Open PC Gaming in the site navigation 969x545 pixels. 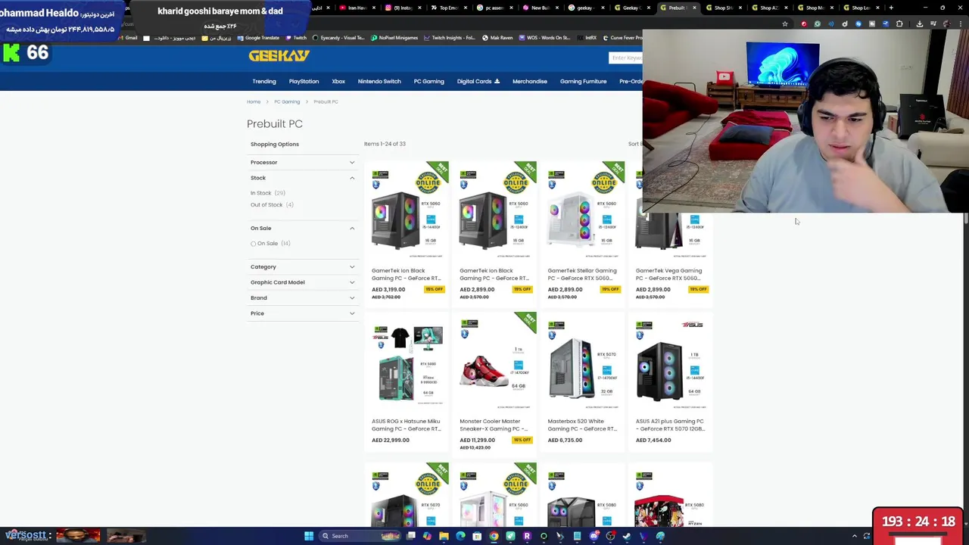click(428, 81)
